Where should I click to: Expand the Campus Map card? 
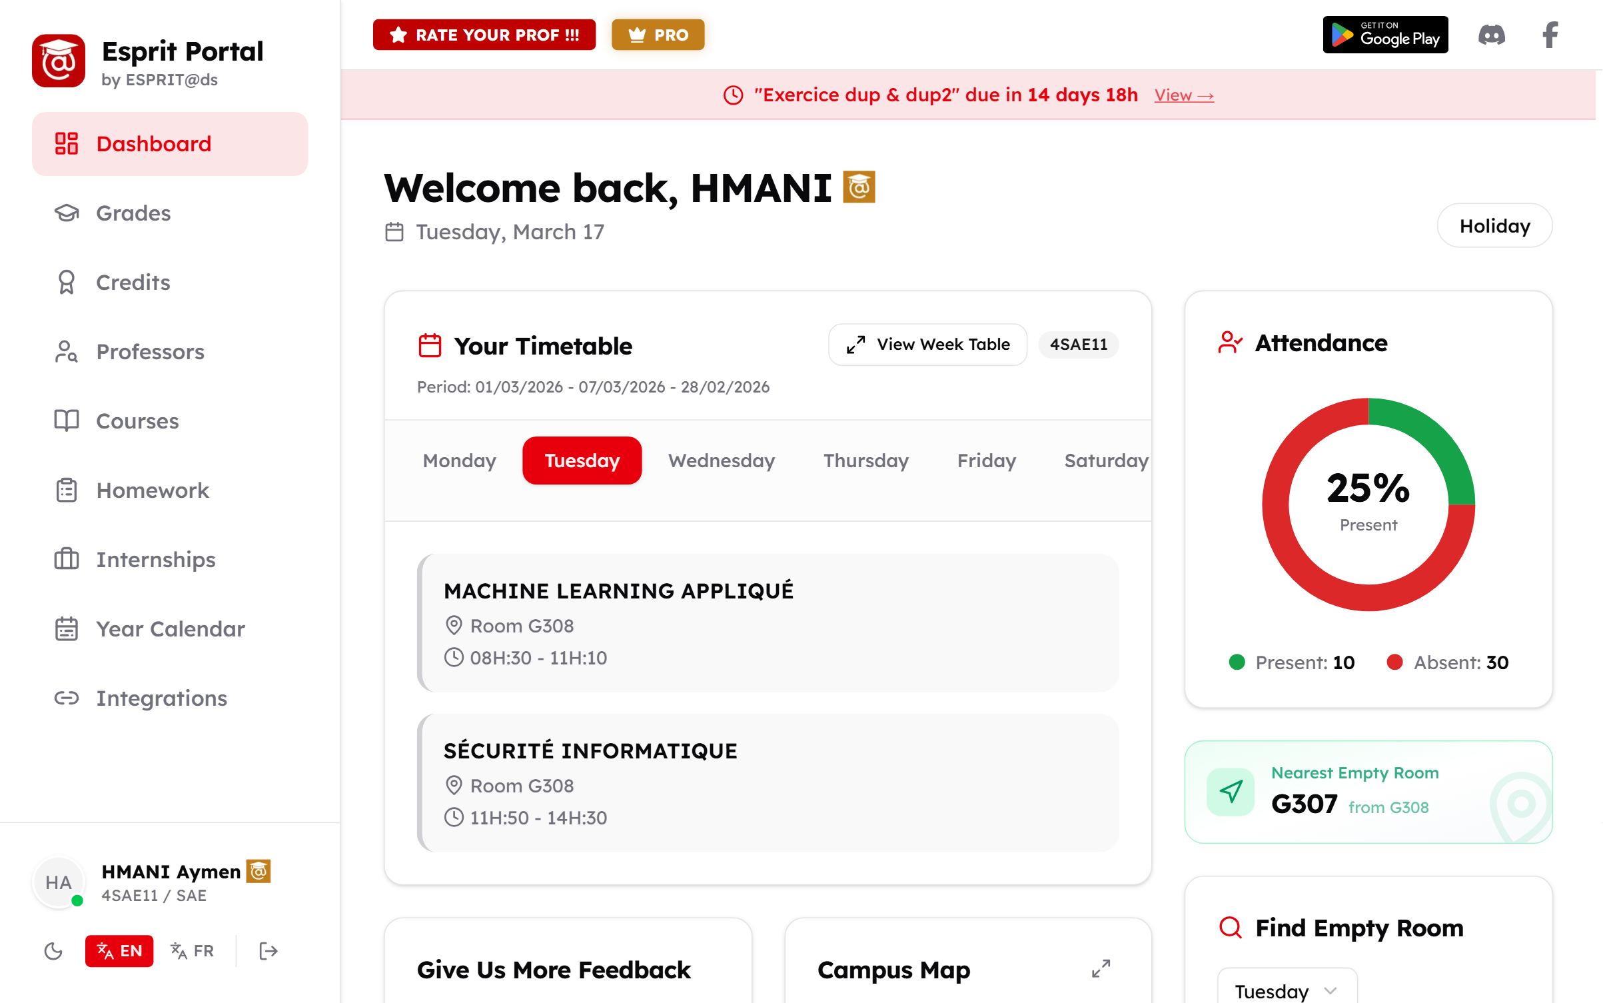coord(1101,968)
